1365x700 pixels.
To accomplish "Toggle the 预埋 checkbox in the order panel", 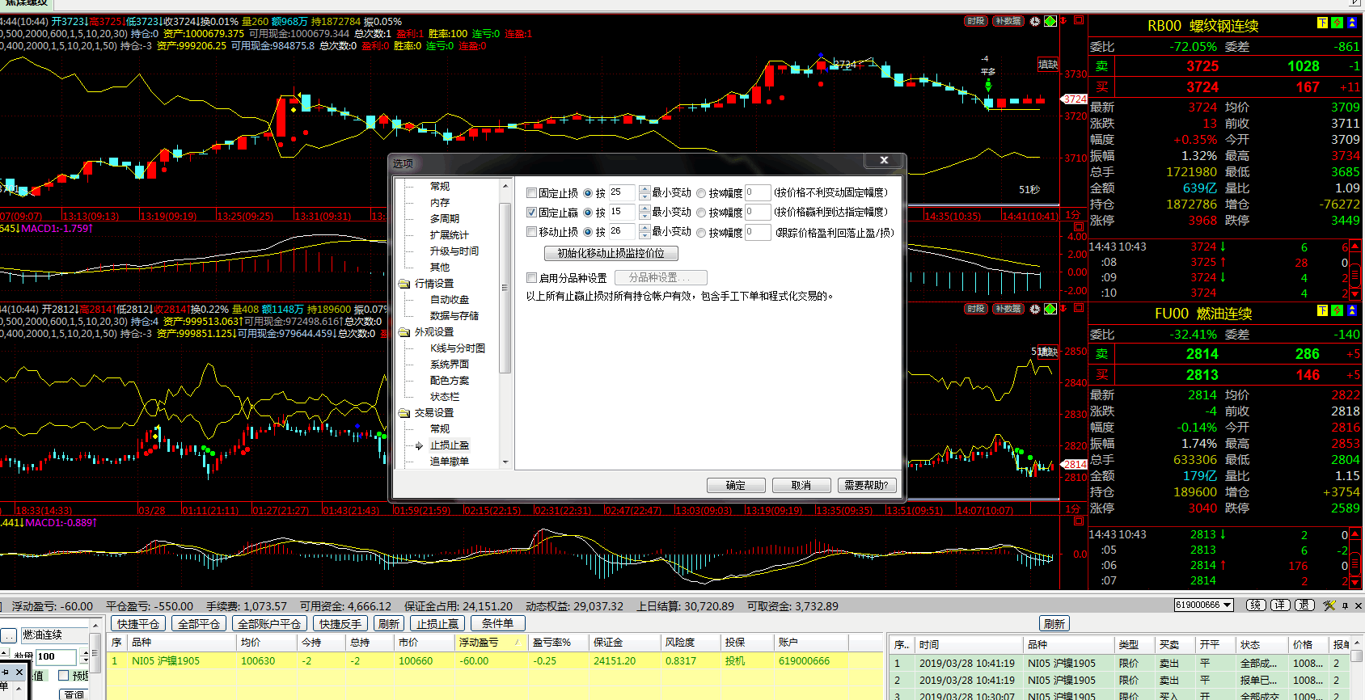I will click(64, 676).
